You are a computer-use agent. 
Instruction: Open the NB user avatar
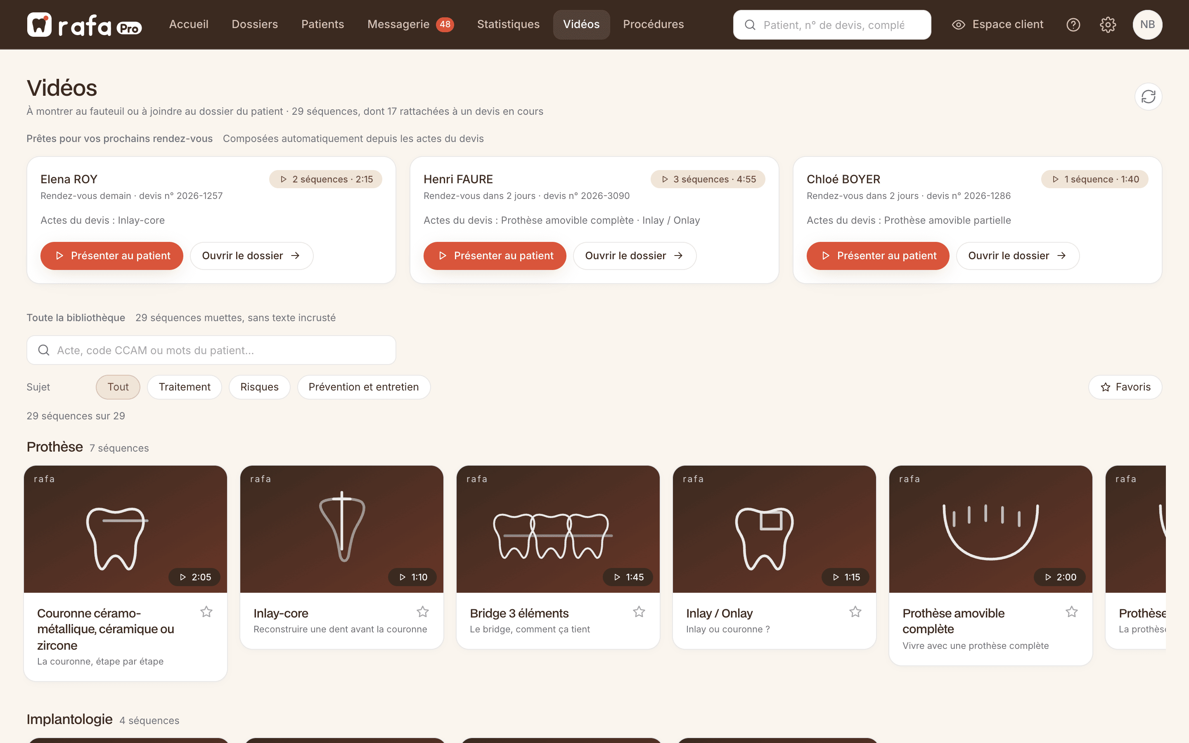(1147, 25)
